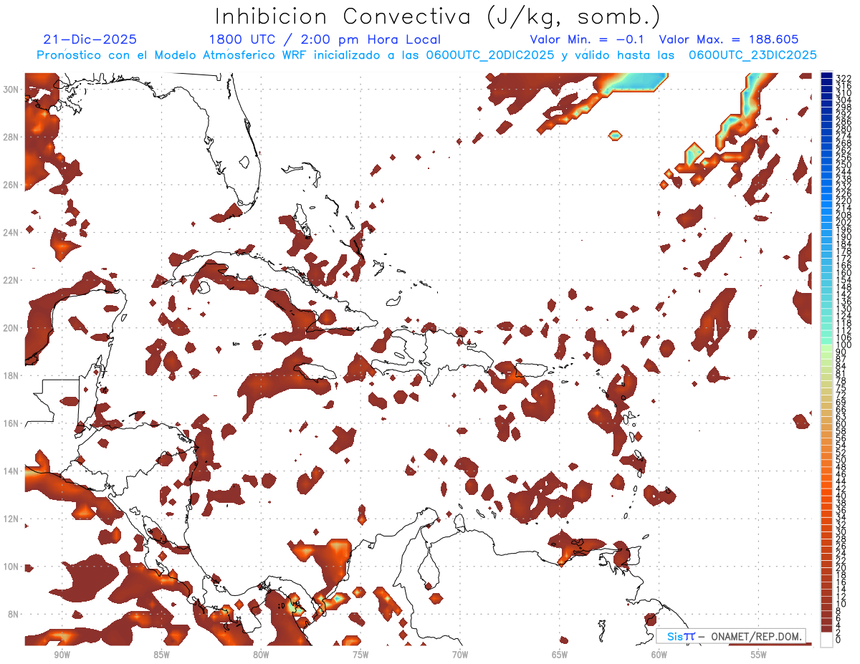
Task: Click the "100" value on the color scale
Action: tap(844, 345)
